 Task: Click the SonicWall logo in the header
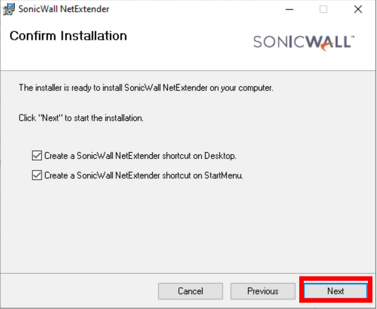(304, 43)
